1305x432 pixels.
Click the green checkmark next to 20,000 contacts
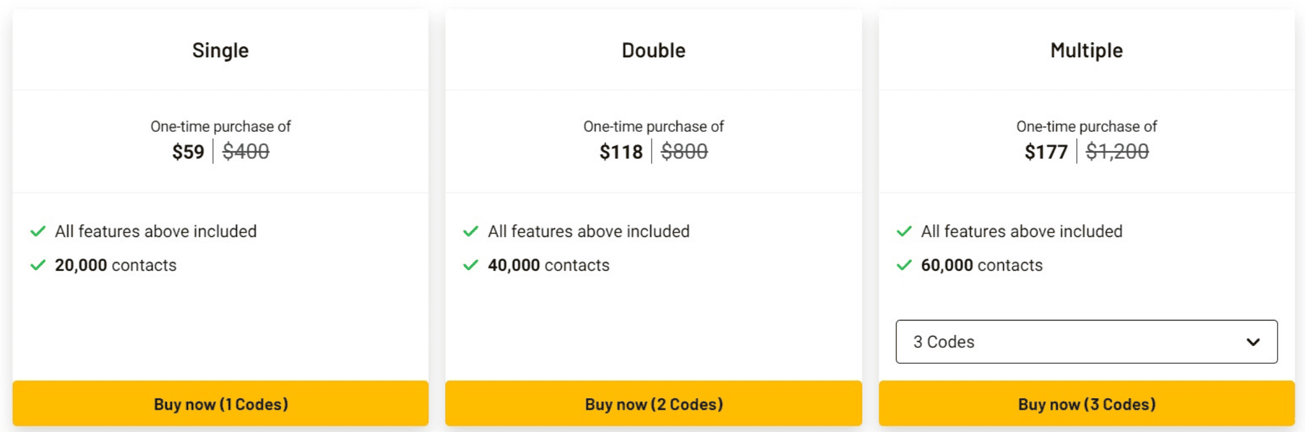tap(38, 265)
